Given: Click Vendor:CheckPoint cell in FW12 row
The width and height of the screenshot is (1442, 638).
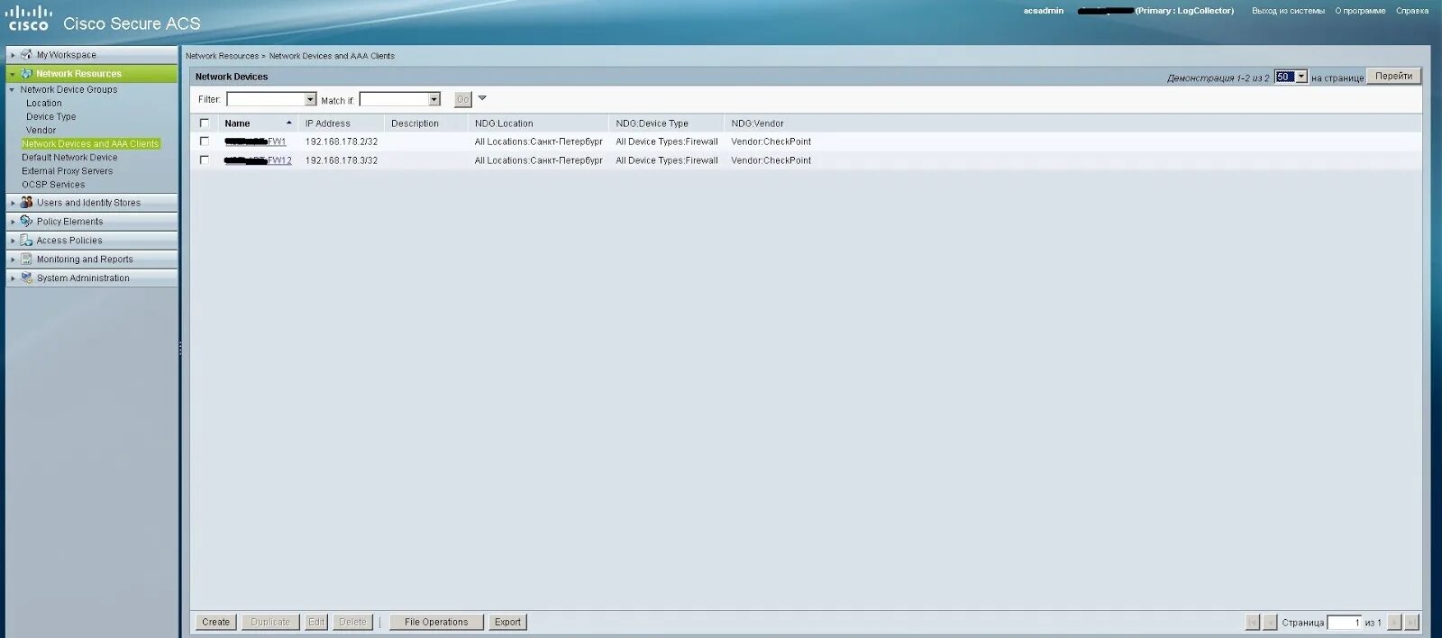Looking at the screenshot, I should click(x=771, y=160).
